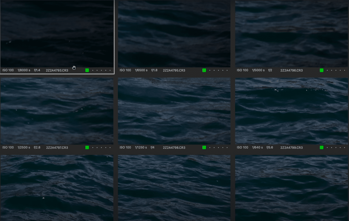The image size is (349, 221).
Task: Click the 1/8000 s shutter speed value
Action: [24, 70]
